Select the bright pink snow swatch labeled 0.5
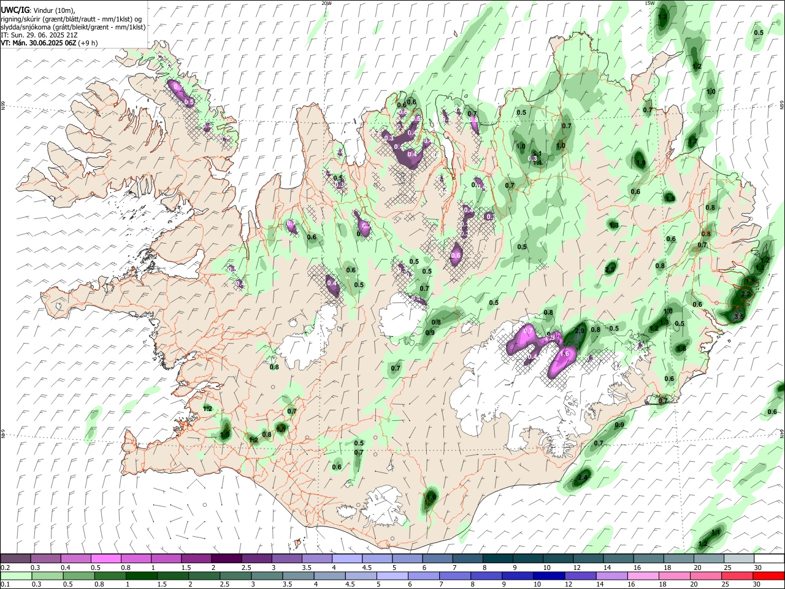Screen dimensions: 785x589 105,559
